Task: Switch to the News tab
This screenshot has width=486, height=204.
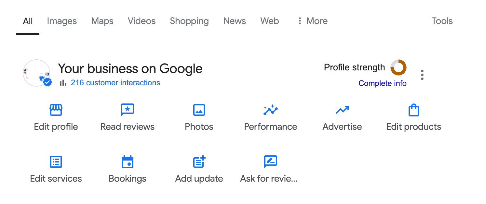Action: pyautogui.click(x=235, y=21)
